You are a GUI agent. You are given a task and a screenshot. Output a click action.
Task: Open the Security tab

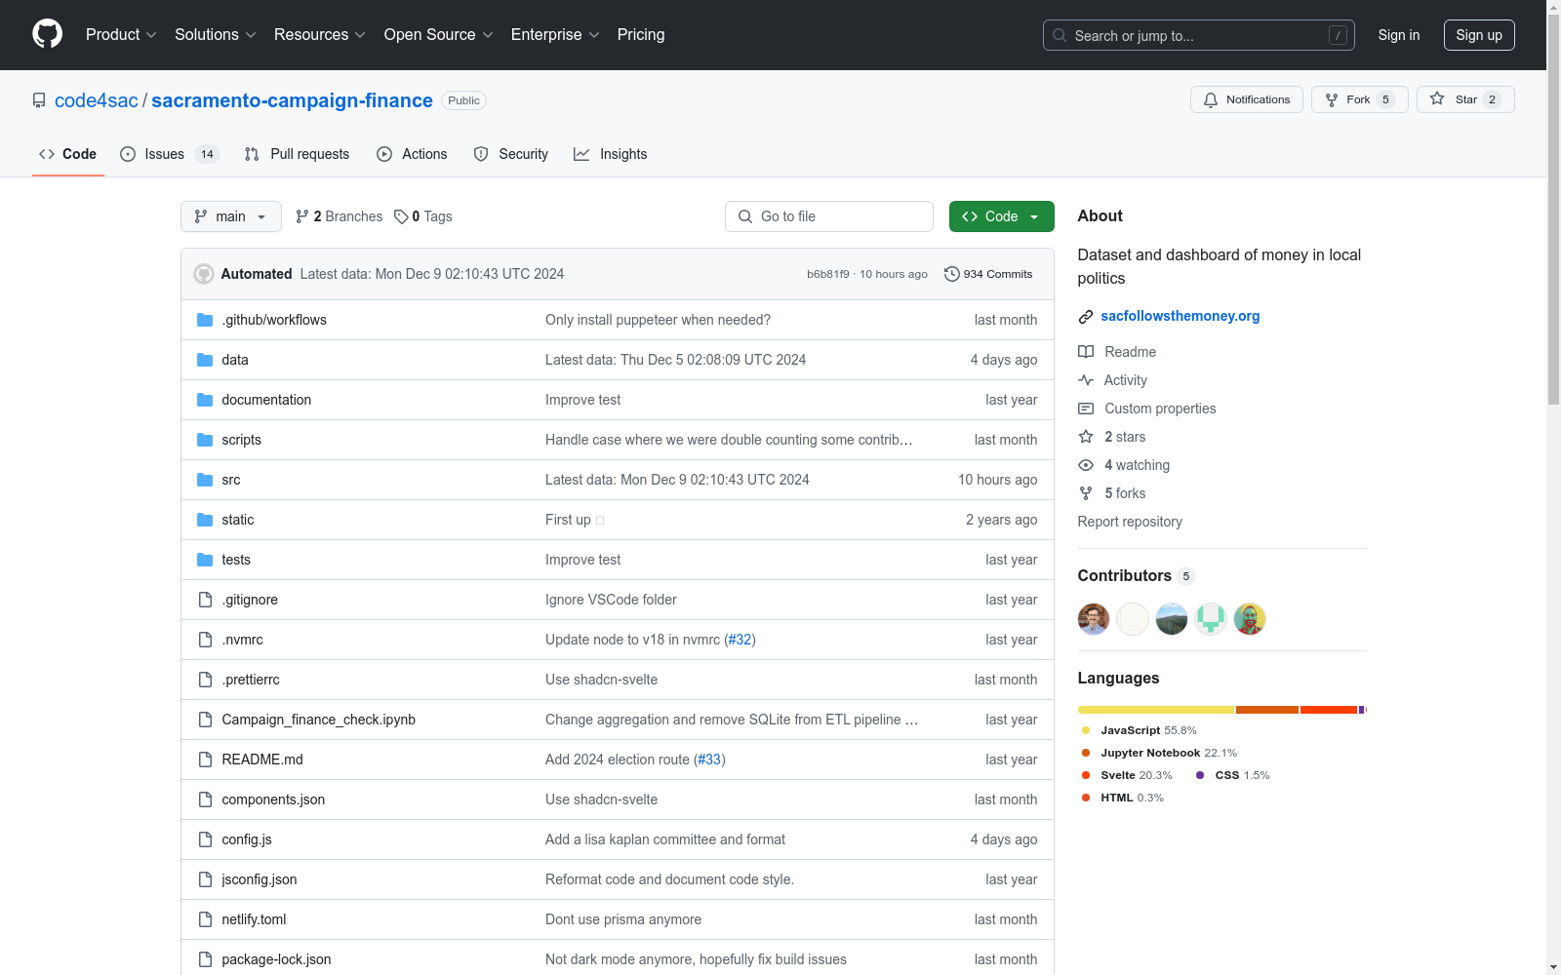pos(511,154)
